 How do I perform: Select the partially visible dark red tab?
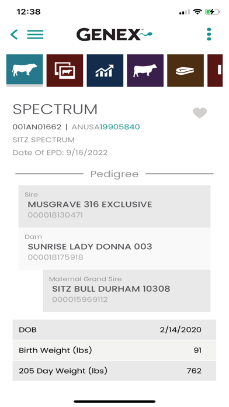pos(215,70)
